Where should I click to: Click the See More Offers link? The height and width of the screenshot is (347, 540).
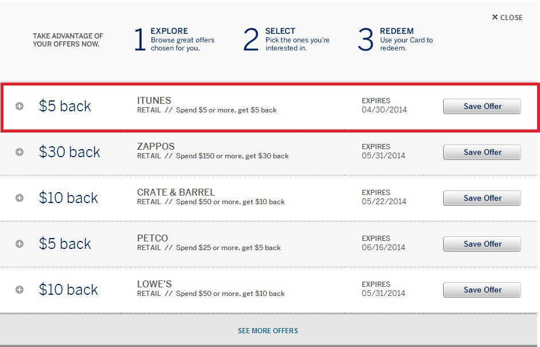coord(268,331)
